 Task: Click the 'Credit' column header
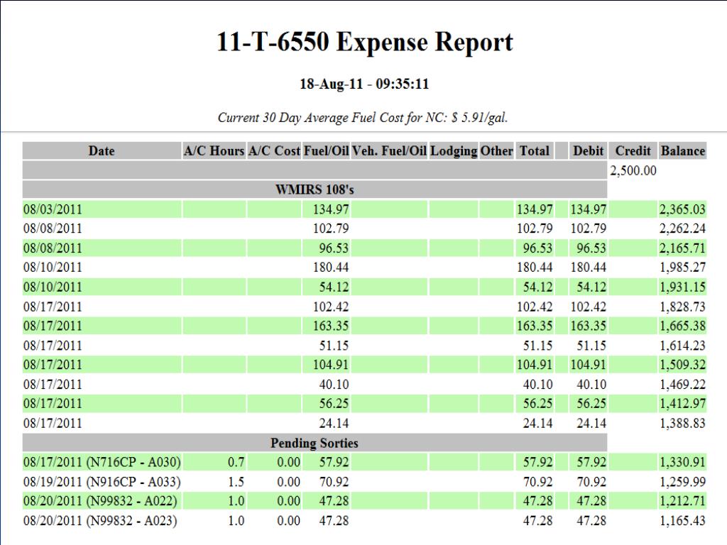[x=633, y=150]
